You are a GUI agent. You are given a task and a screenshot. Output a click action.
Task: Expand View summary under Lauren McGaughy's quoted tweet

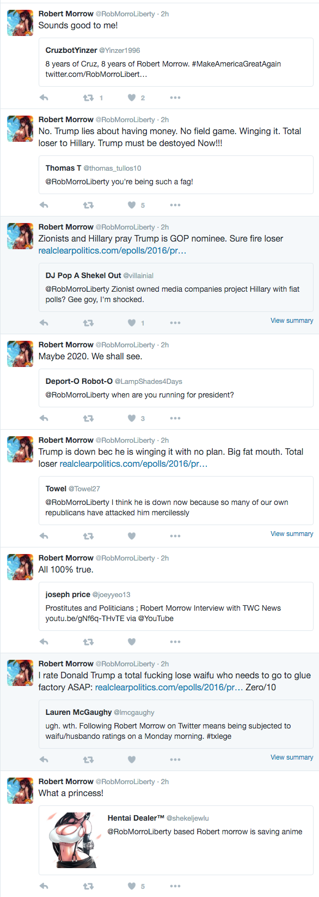[x=292, y=757]
